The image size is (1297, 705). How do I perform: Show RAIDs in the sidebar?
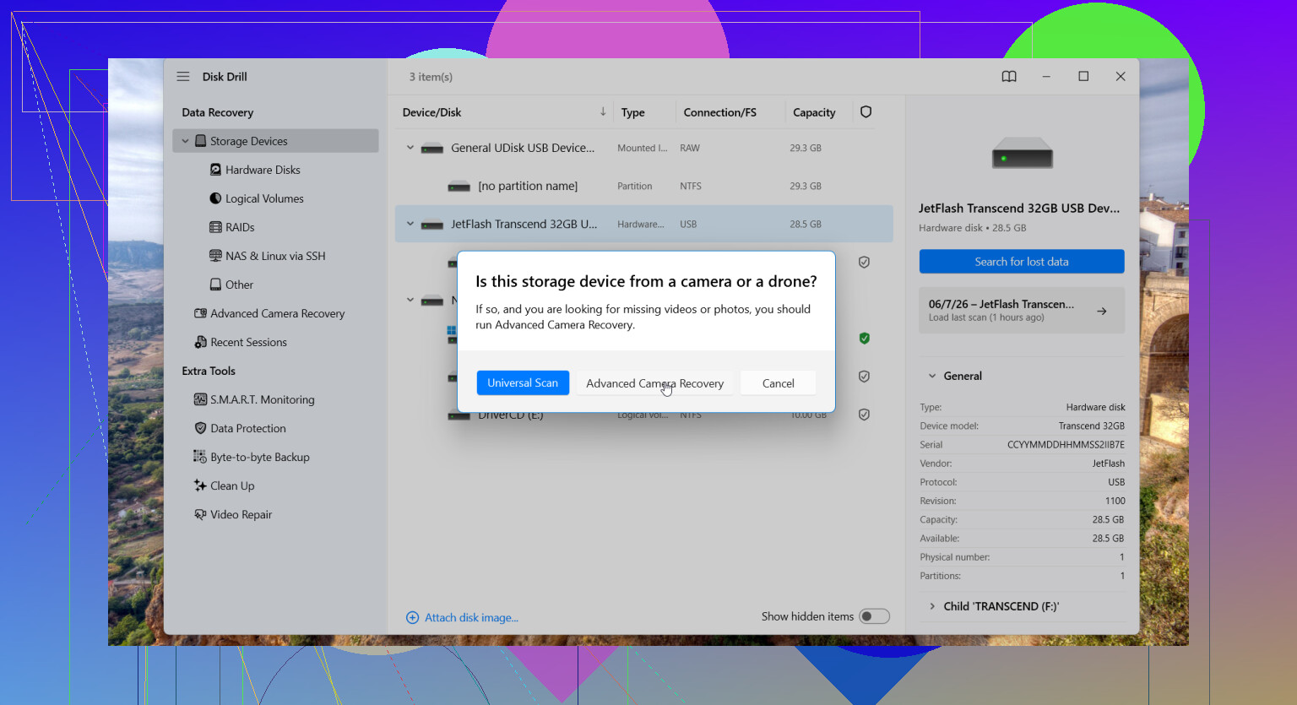click(x=240, y=227)
